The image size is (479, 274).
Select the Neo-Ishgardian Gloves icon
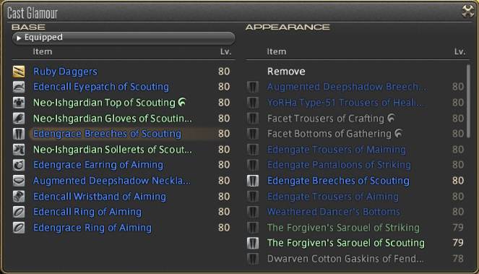(19, 118)
